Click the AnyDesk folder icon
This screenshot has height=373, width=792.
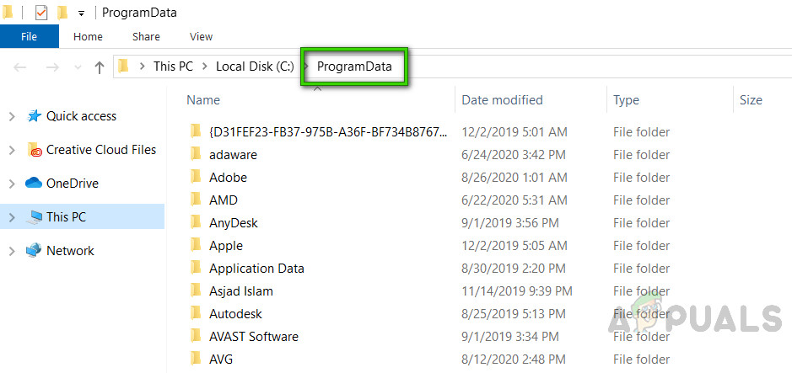pos(196,222)
